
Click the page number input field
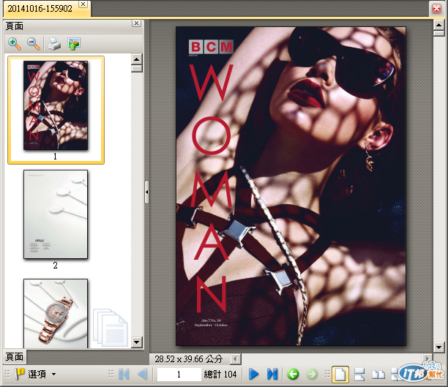pos(179,374)
